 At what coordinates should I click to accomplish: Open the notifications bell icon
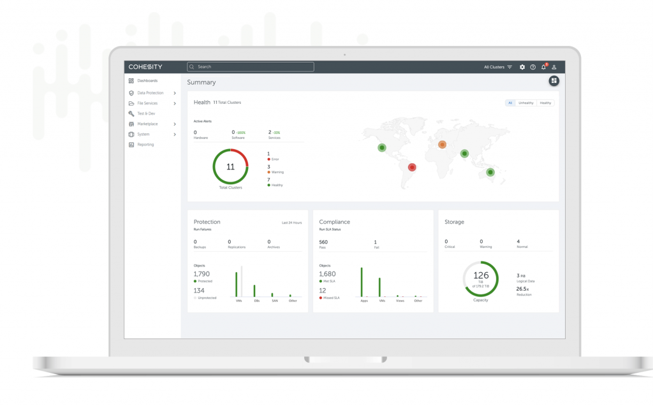pyautogui.click(x=543, y=67)
